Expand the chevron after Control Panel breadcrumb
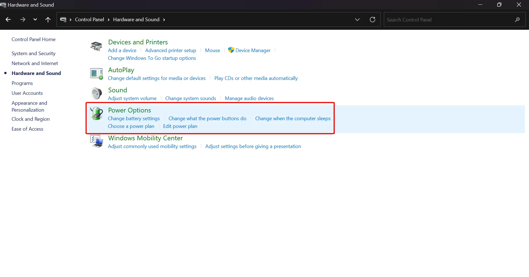The width and height of the screenshot is (529, 277). click(109, 20)
